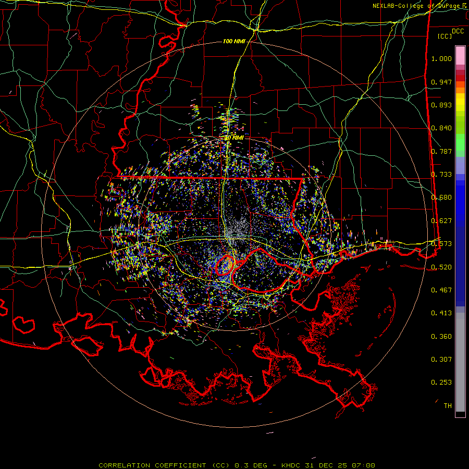Click the 0.413 legend value
The image size is (469, 469).
point(441,313)
